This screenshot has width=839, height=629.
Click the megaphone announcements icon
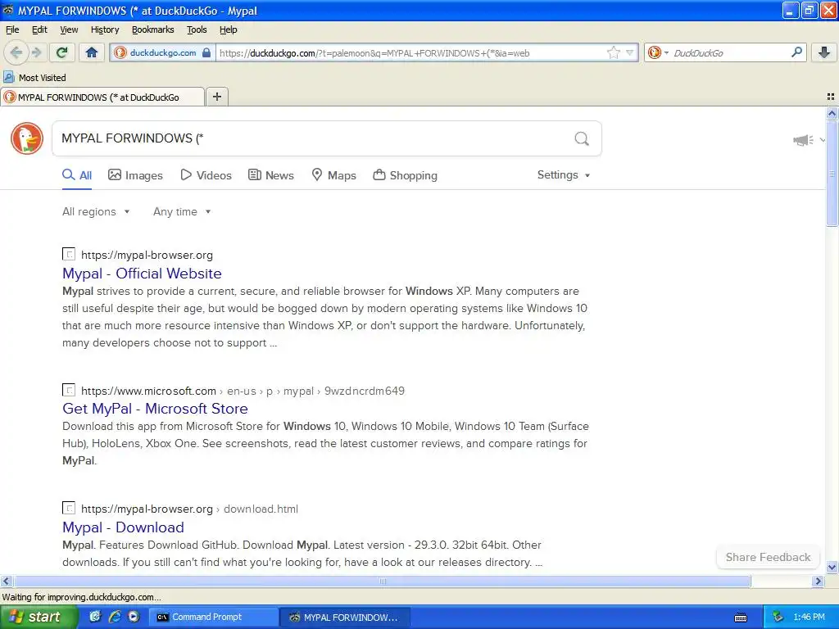[803, 140]
